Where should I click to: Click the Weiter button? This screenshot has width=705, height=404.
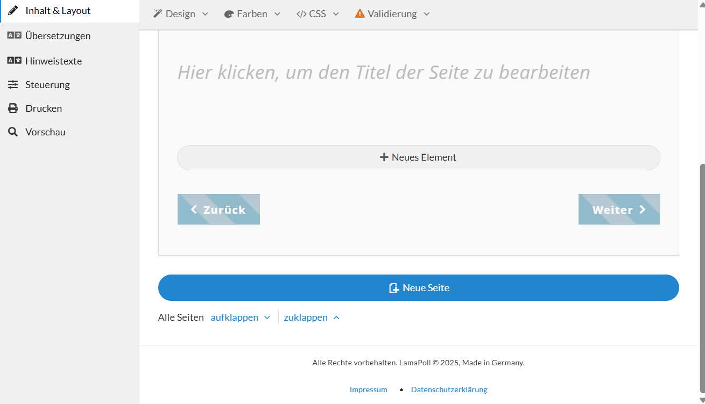tap(618, 209)
